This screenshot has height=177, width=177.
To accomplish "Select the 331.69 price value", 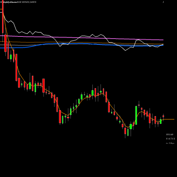I will tap(170, 135).
